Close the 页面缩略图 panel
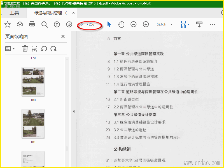 [63, 36]
